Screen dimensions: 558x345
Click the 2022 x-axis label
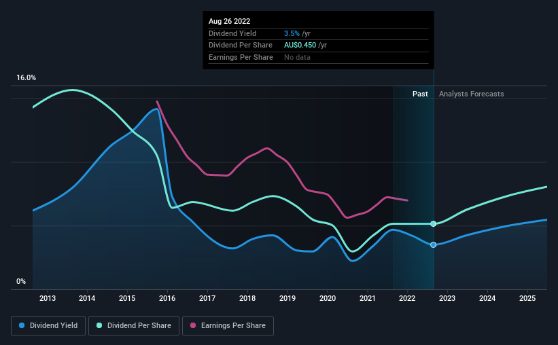(407, 298)
